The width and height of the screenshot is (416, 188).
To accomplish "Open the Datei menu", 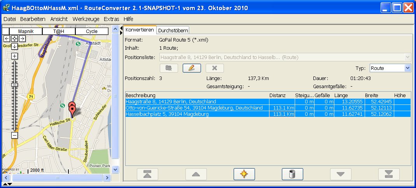I will (x=10, y=19).
